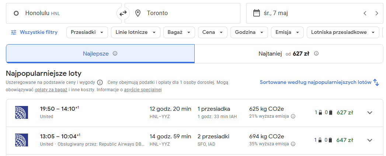Click United logo on 19:50 flight

click(21, 113)
